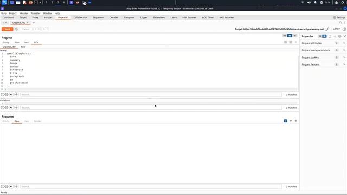Viewport: 347px width, 195px height.
Task: Click the Cancel button
Action: [x=25, y=29]
